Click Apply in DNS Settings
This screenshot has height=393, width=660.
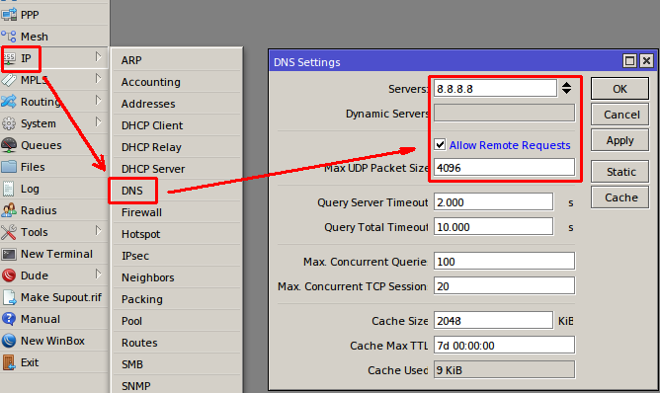[619, 140]
